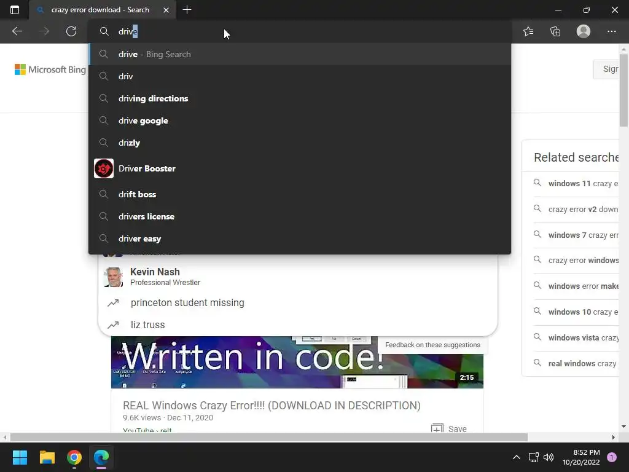Click the horizontal page scrollbar
Screen dimensions: 629x472
269,437
